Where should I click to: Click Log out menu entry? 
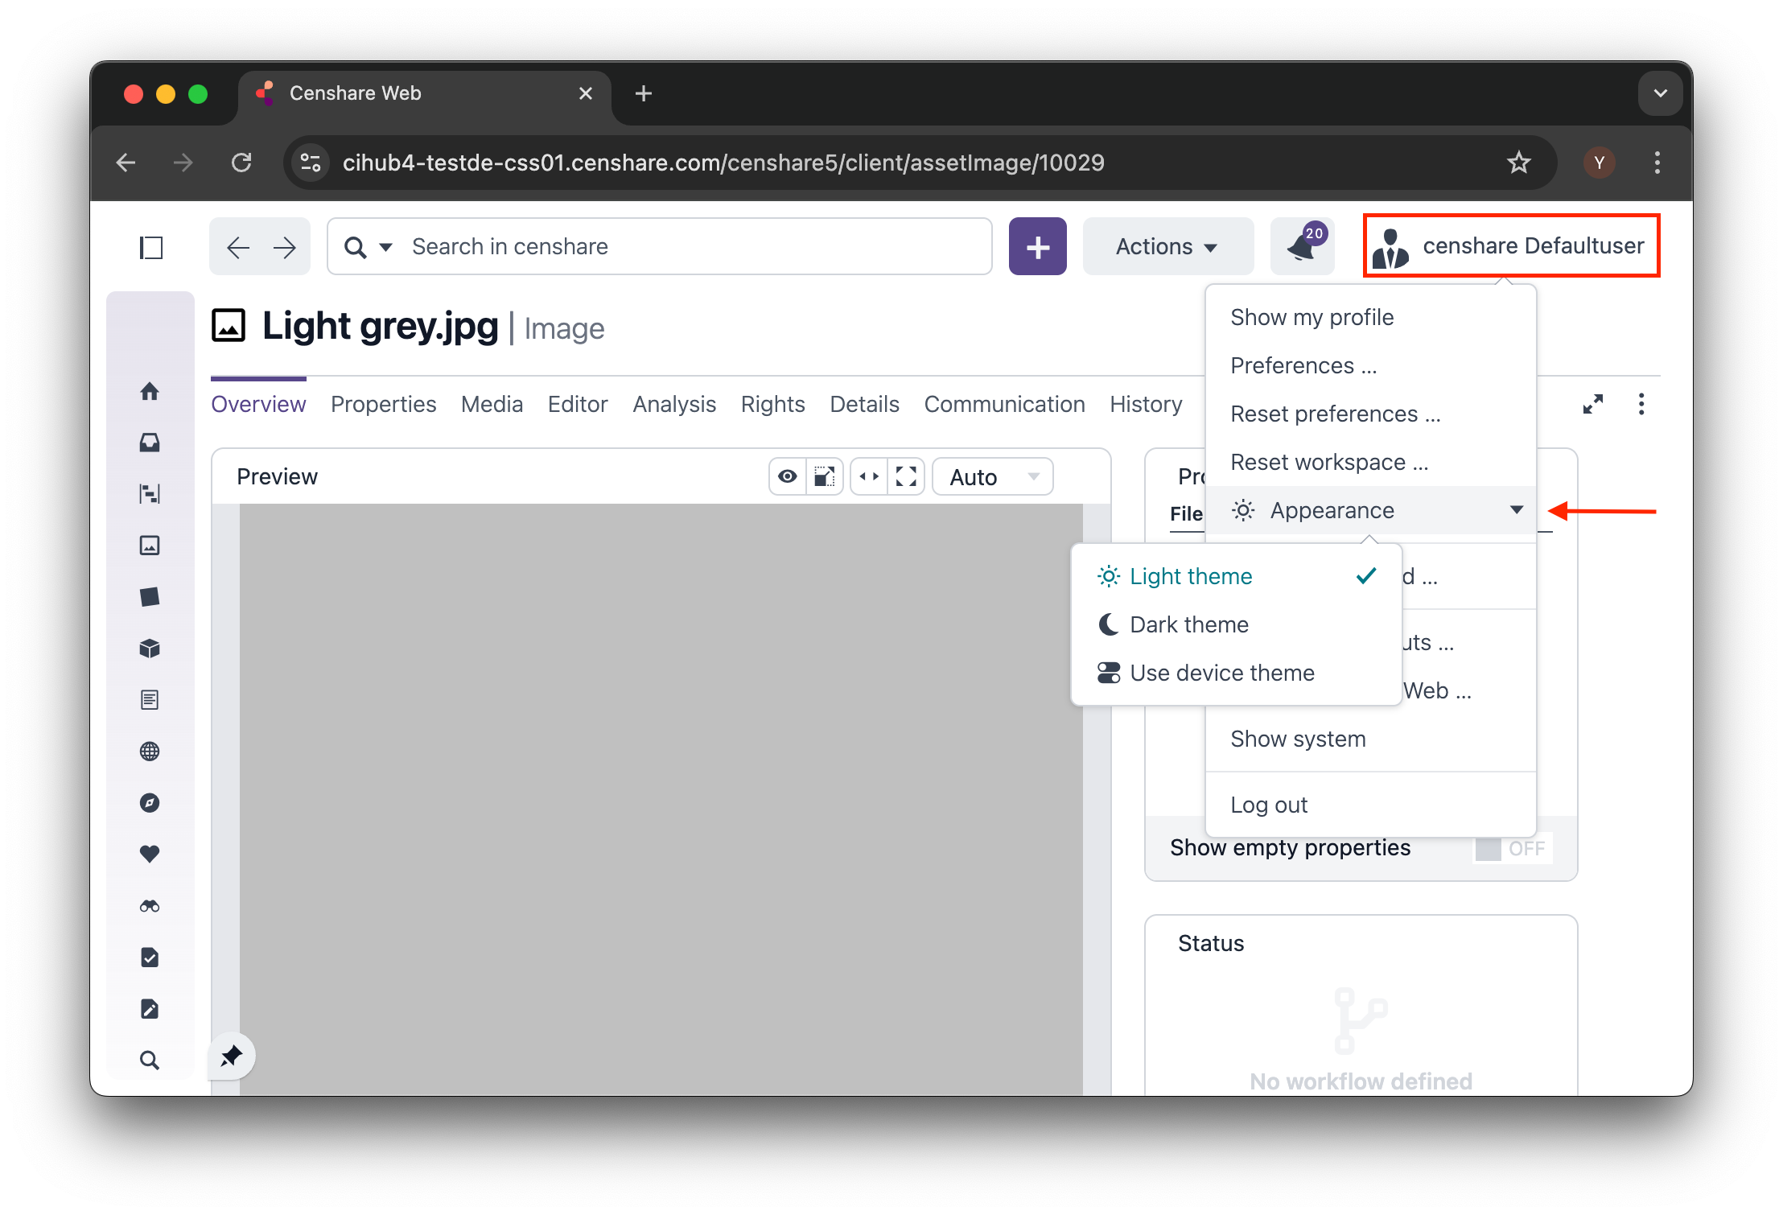(x=1269, y=805)
